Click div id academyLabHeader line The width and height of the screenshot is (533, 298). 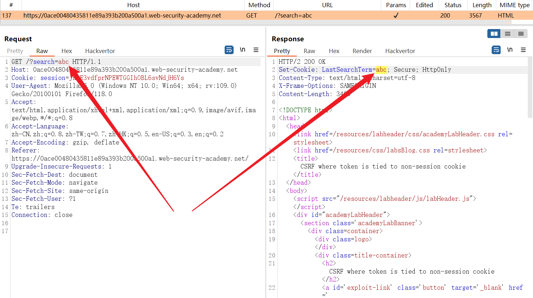click(341, 215)
